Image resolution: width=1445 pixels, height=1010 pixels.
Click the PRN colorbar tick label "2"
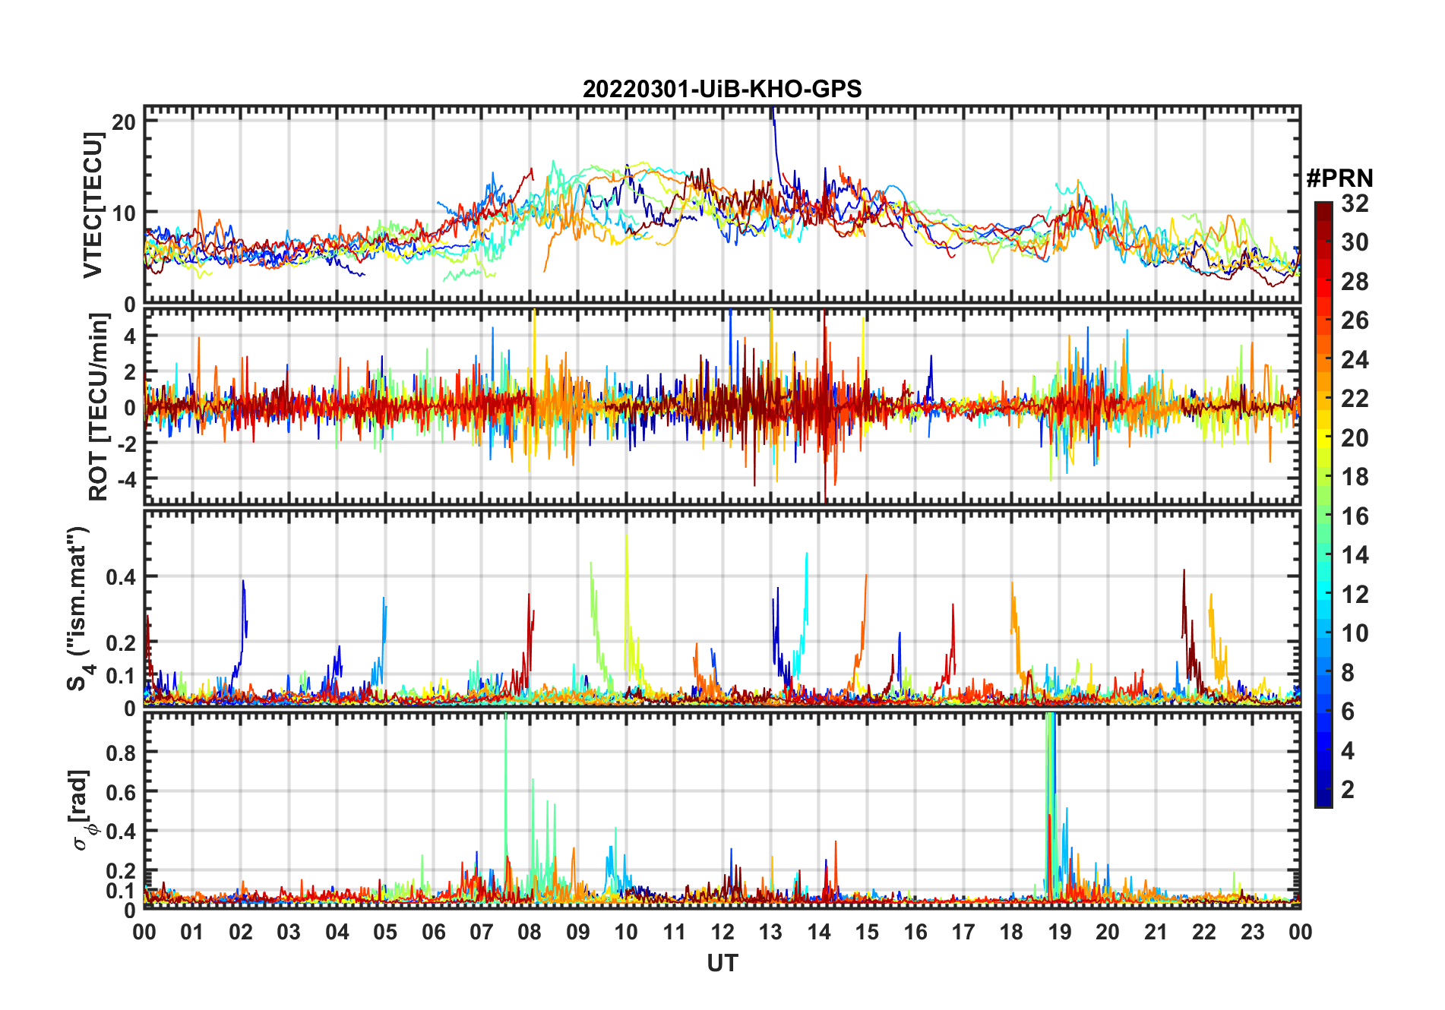tap(1348, 790)
